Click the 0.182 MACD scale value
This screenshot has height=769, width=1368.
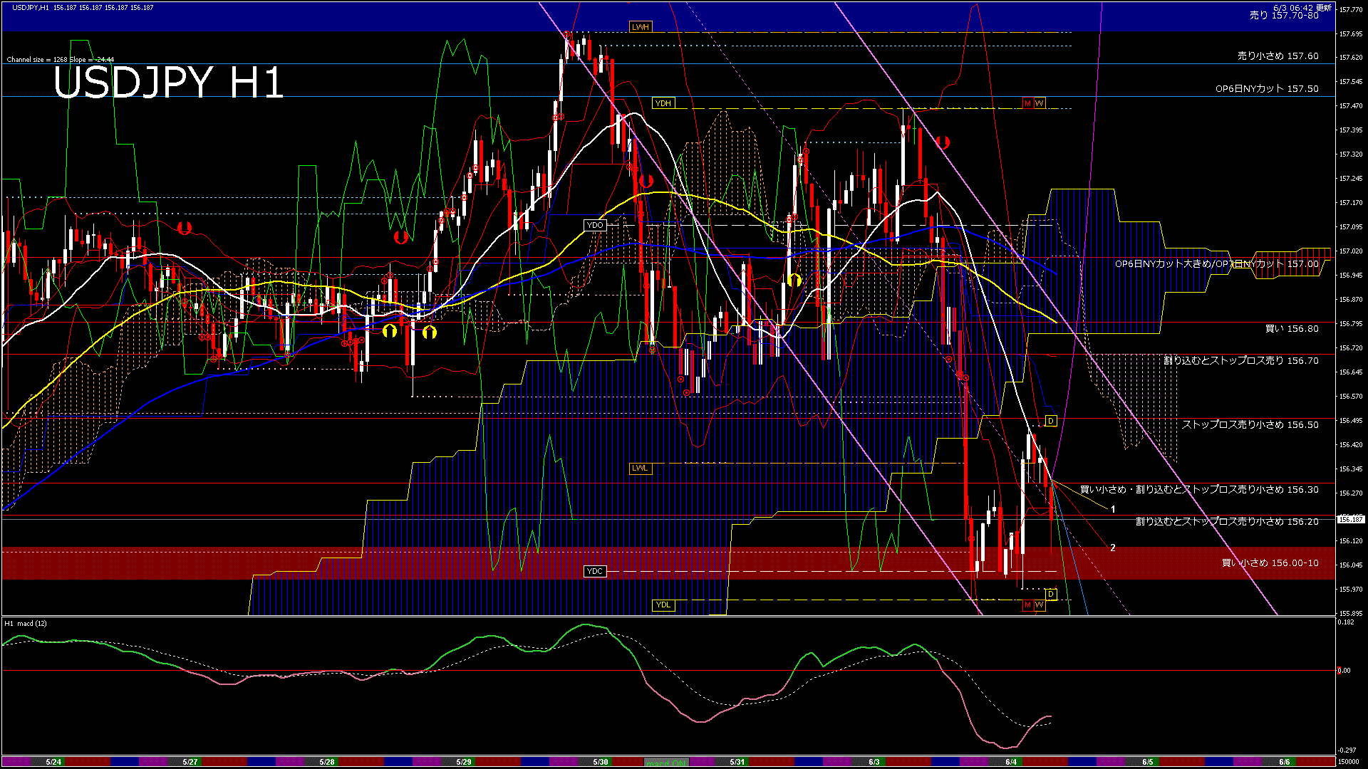1347,622
